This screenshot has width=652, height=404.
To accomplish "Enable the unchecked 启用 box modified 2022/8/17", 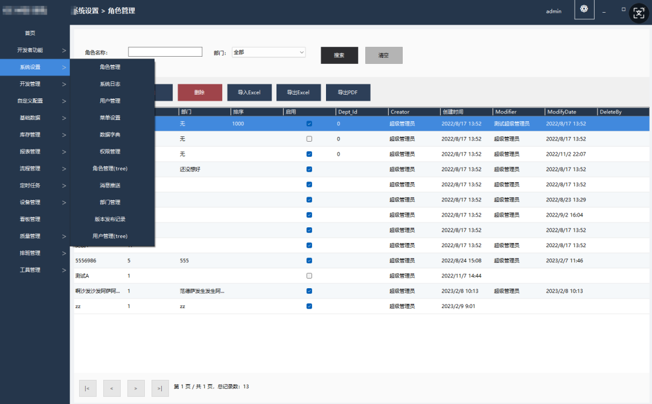I will (309, 139).
